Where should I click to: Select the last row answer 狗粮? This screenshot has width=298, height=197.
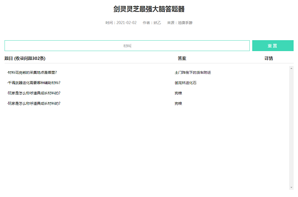point(178,103)
